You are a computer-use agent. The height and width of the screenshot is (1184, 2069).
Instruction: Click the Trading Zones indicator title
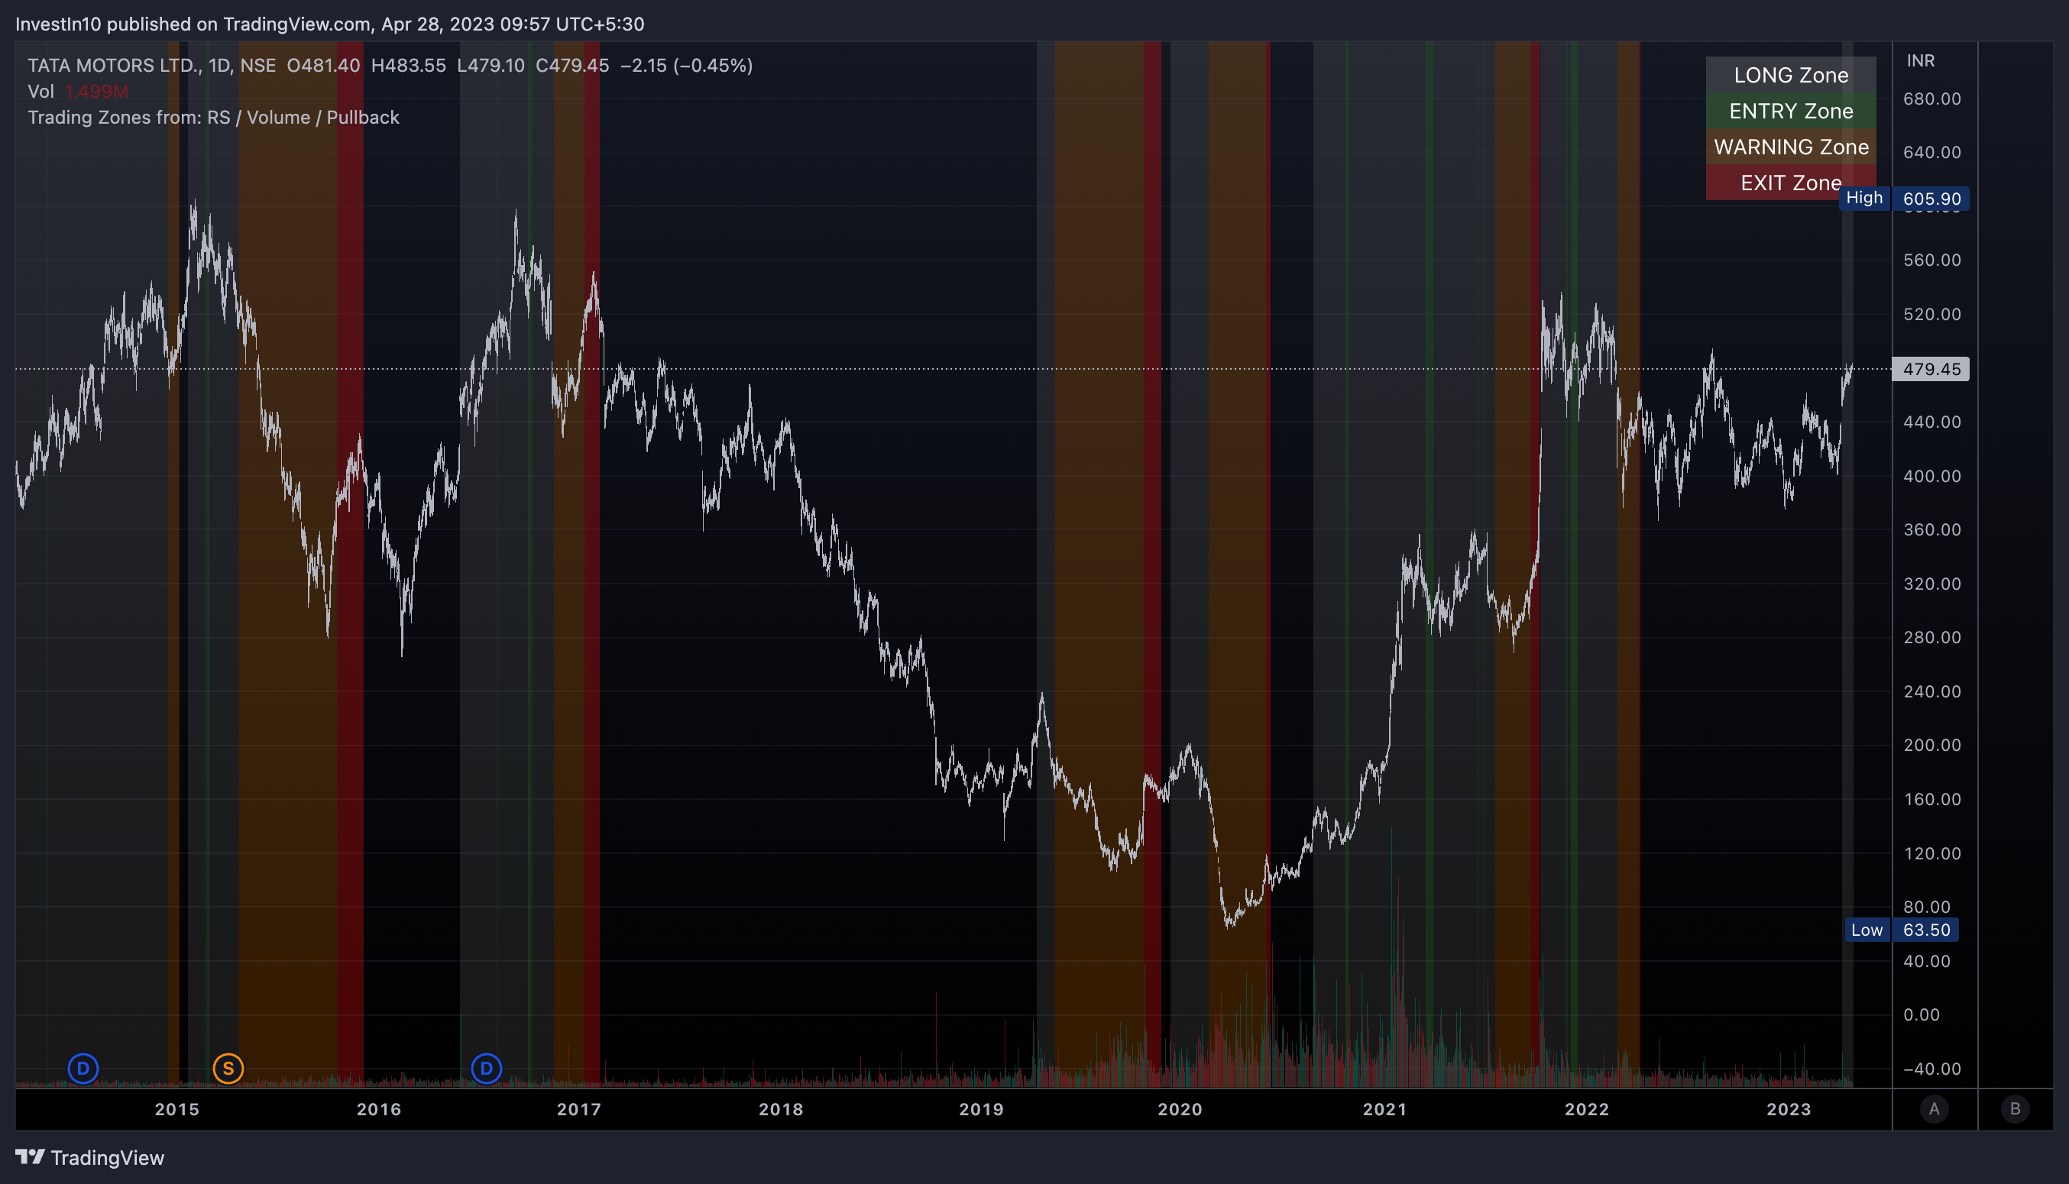(214, 117)
